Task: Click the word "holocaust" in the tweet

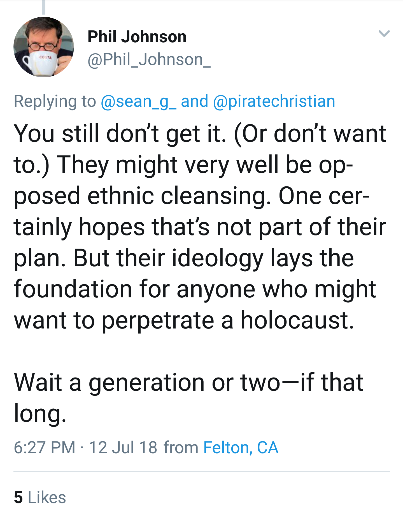Action: [x=297, y=320]
